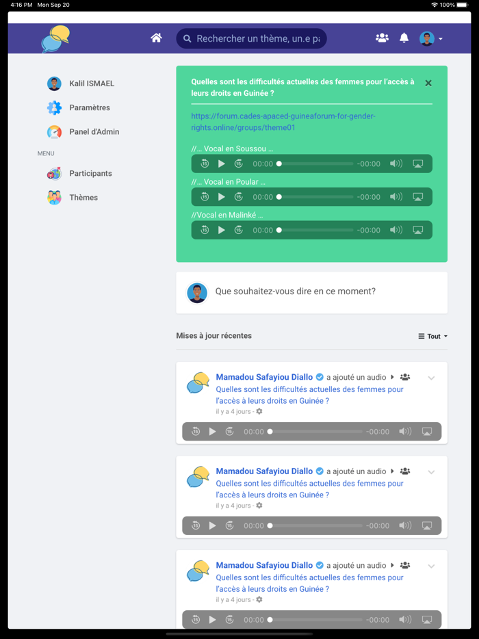Mute the volume on the Soussou audio player

pyautogui.click(x=396, y=164)
